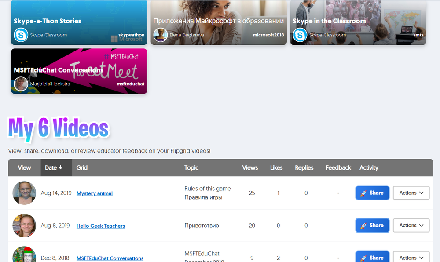View the Dec 8, 2018 video thumbnail
440x262 pixels.
click(x=24, y=255)
